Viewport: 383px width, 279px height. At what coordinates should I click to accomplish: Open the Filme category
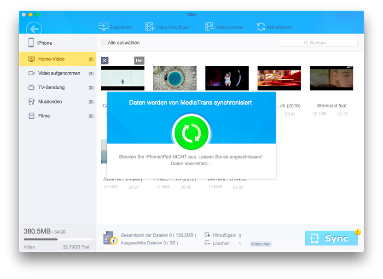pyautogui.click(x=58, y=116)
